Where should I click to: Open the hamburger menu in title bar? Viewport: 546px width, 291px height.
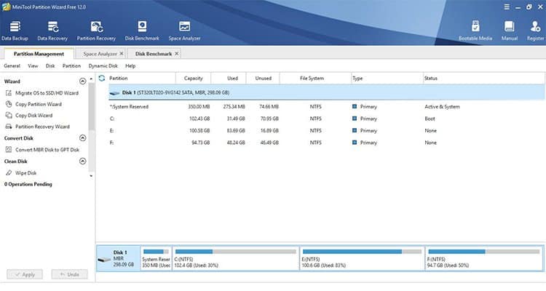tap(507, 7)
